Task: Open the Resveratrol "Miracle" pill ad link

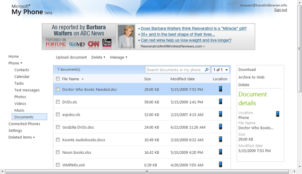Action: 193,28
